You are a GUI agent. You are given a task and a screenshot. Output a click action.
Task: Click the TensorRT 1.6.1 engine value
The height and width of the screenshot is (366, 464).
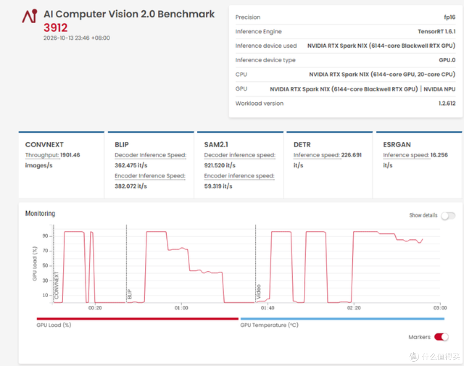(437, 31)
